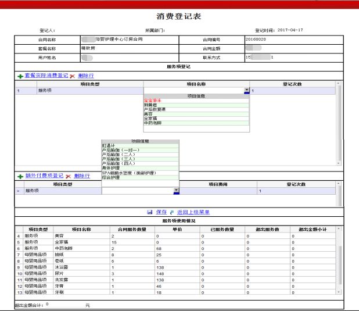Select 产后瑜伽（四人） option

point(140,163)
